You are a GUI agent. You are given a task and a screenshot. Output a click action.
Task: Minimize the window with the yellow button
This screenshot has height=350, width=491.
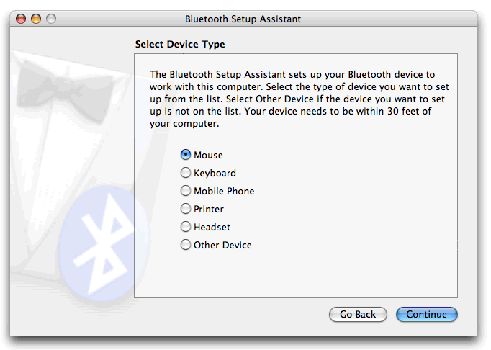pos(36,19)
